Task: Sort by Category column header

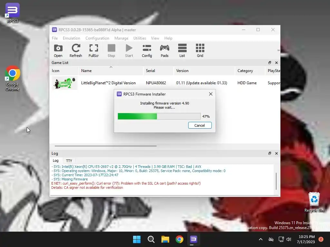Action: 250,71
